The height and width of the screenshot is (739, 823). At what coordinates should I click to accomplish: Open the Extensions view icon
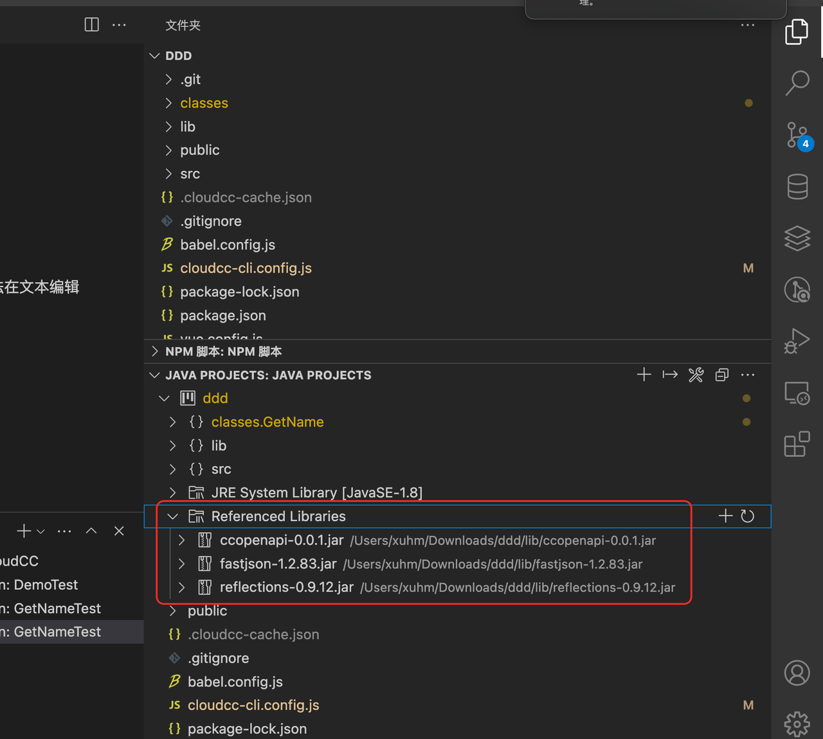tap(797, 444)
